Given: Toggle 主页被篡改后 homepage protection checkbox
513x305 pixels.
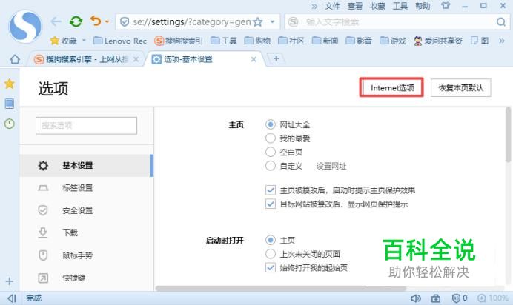Looking at the screenshot, I should 271,190.
